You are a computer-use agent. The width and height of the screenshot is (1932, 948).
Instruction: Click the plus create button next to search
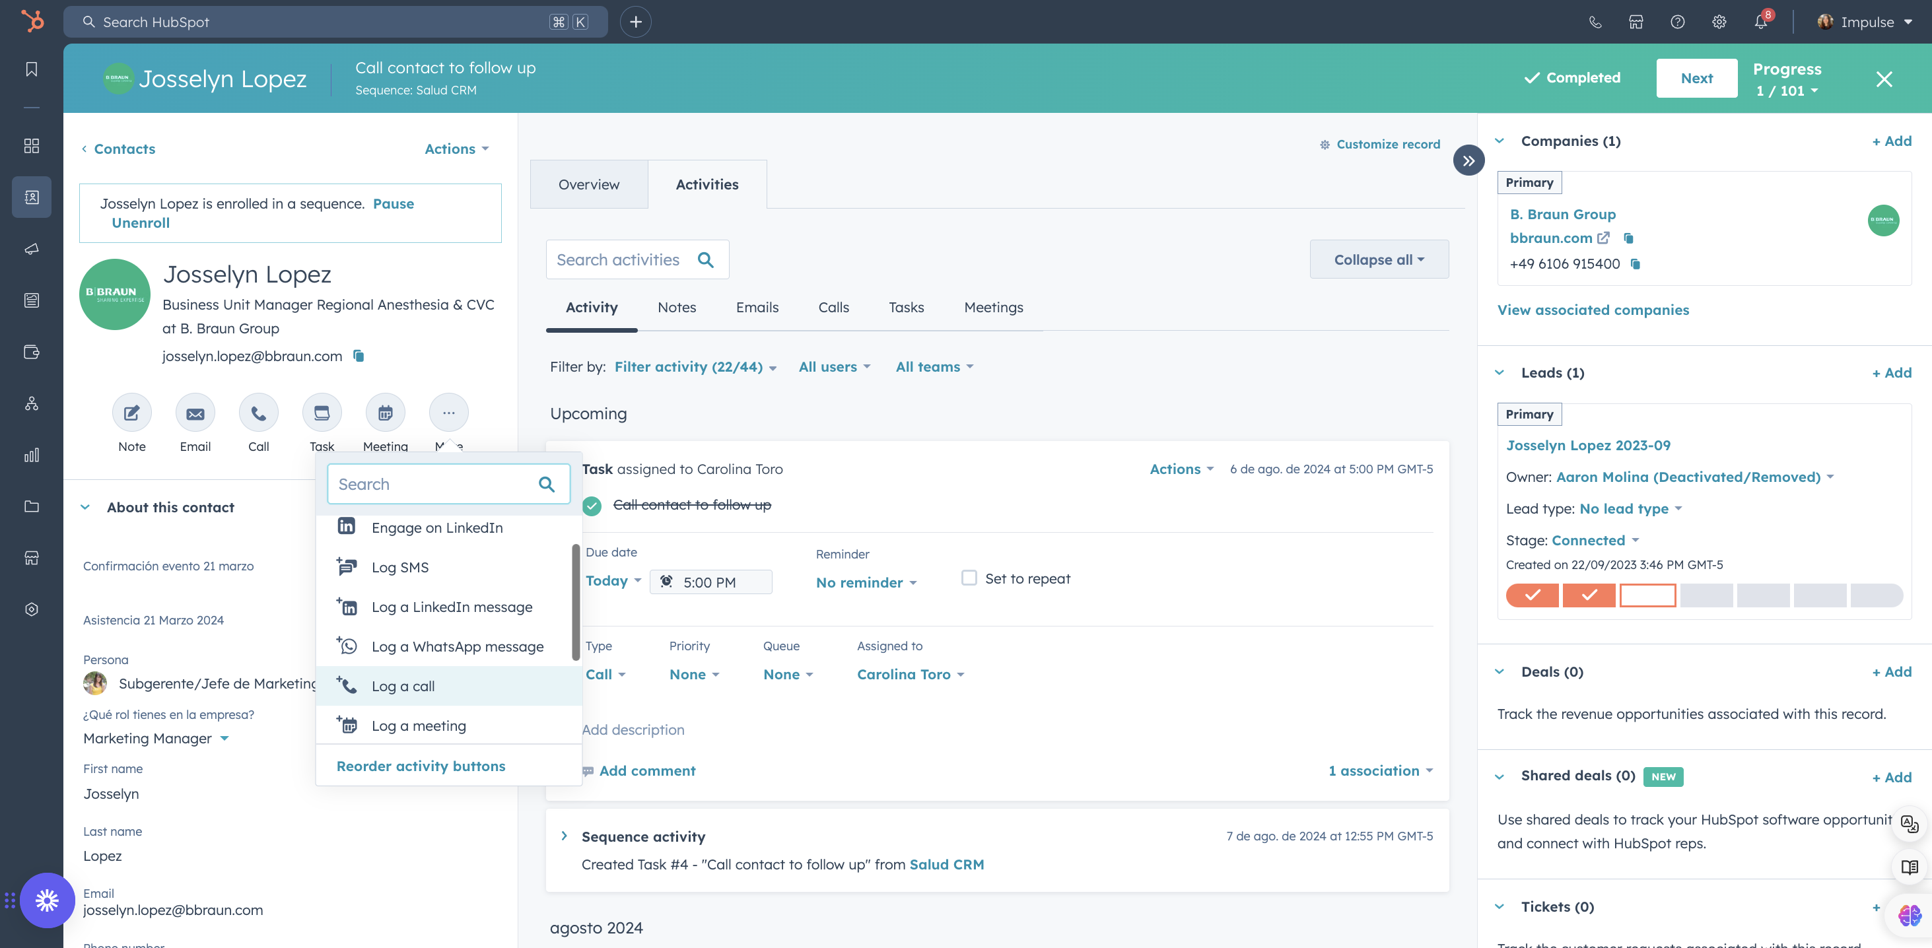[635, 22]
